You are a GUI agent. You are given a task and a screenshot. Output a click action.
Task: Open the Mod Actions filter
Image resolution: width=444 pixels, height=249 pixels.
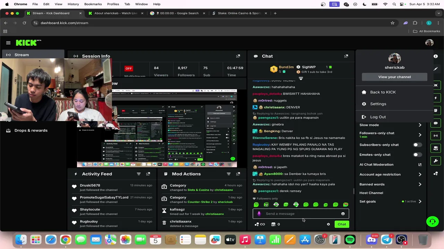(x=229, y=174)
